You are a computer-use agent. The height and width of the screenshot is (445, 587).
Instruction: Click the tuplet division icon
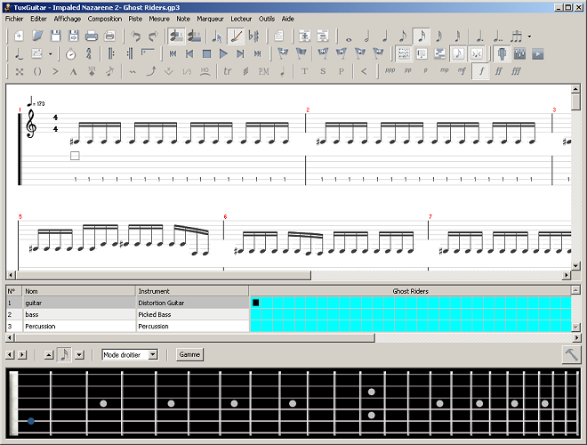pyautogui.click(x=516, y=36)
